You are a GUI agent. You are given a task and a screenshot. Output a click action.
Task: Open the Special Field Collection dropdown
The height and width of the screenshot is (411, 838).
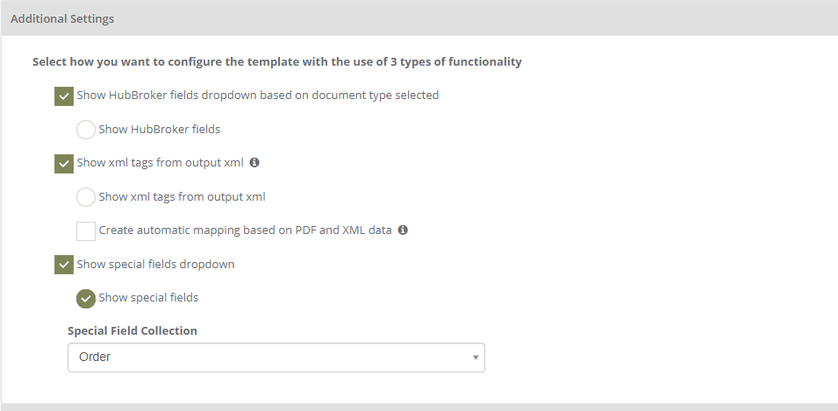click(x=276, y=357)
